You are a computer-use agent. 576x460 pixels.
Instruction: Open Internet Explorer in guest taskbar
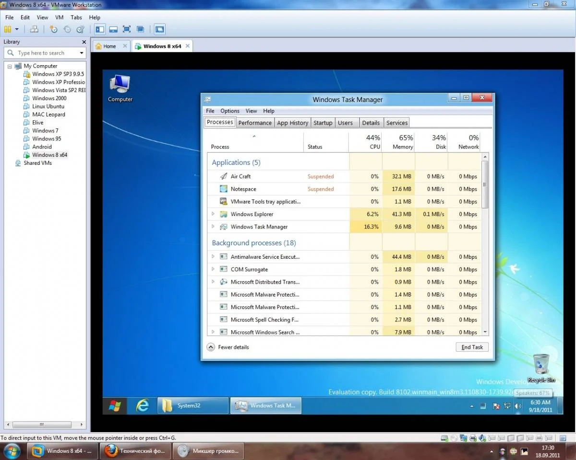[x=142, y=406]
